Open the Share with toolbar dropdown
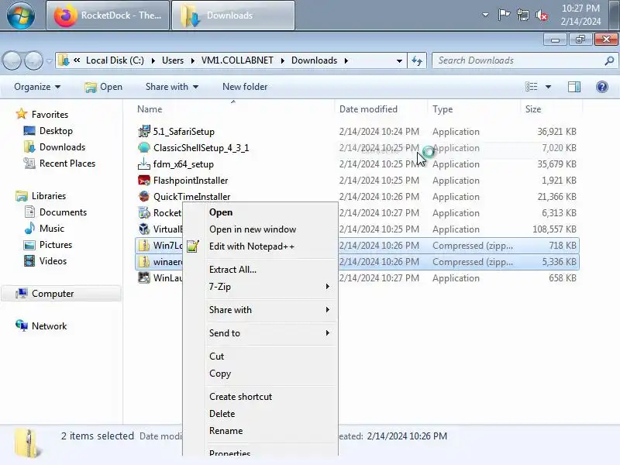The image size is (620, 465). (x=172, y=87)
